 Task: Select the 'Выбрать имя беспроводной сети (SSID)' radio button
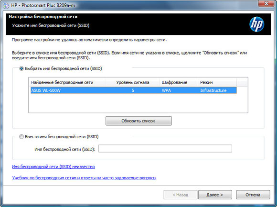click(21, 68)
